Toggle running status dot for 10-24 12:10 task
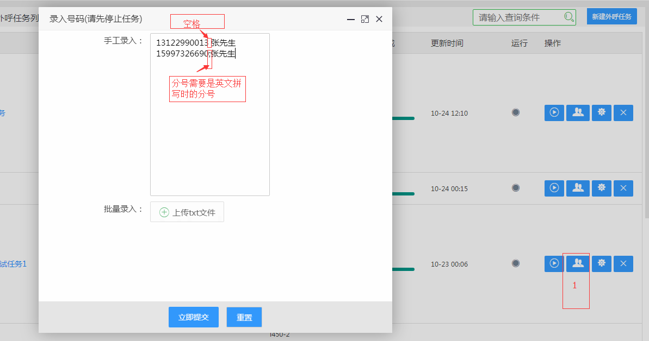 (x=516, y=112)
